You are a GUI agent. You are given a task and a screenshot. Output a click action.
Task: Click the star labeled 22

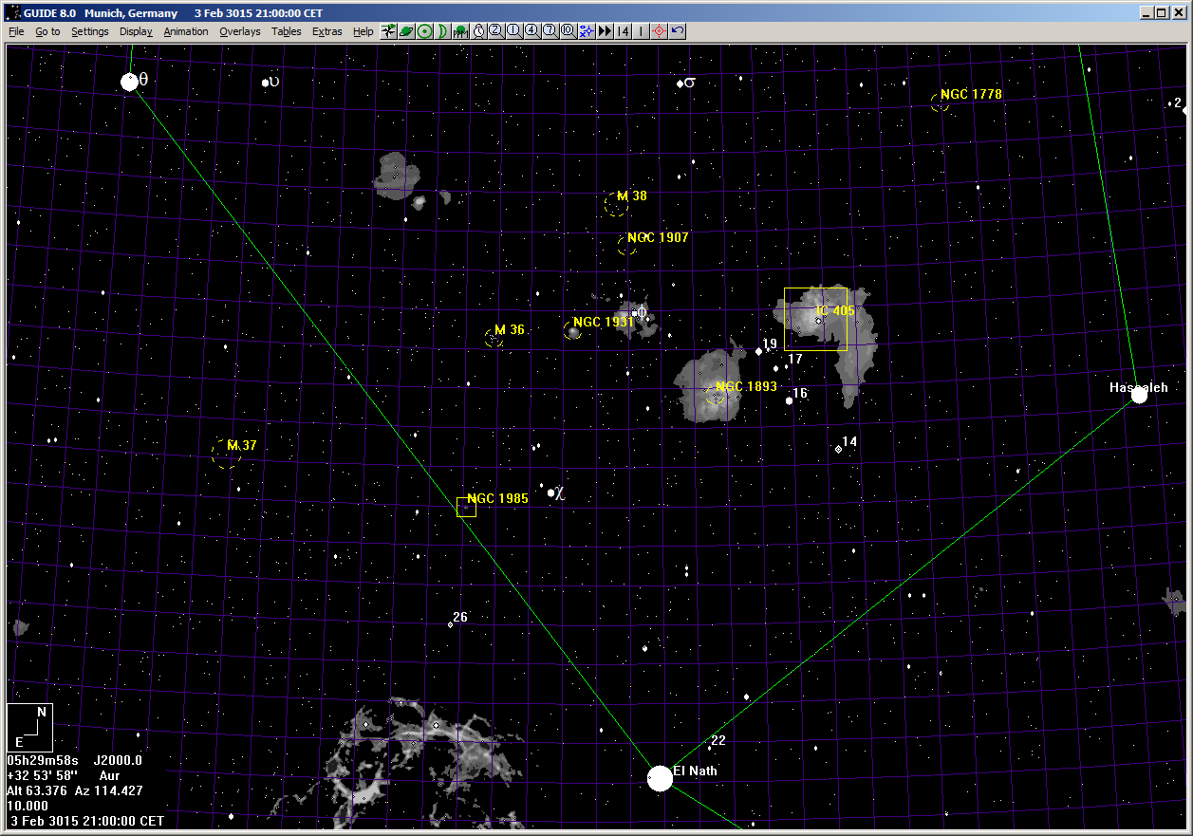tap(709, 748)
